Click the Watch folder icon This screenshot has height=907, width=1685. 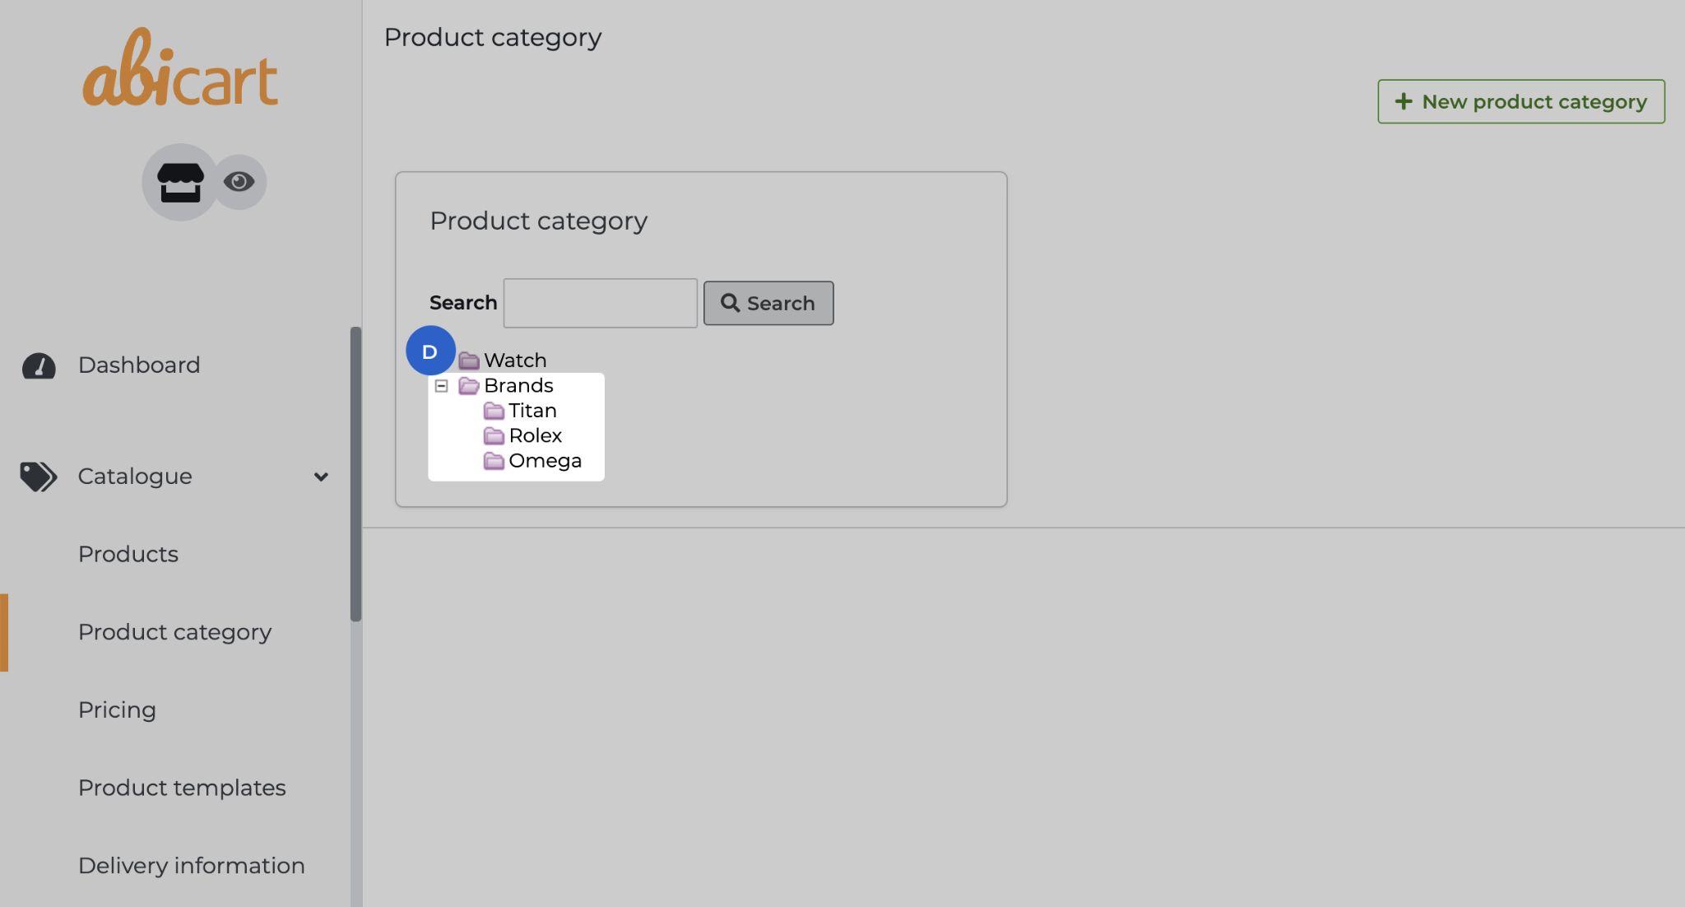click(x=469, y=360)
